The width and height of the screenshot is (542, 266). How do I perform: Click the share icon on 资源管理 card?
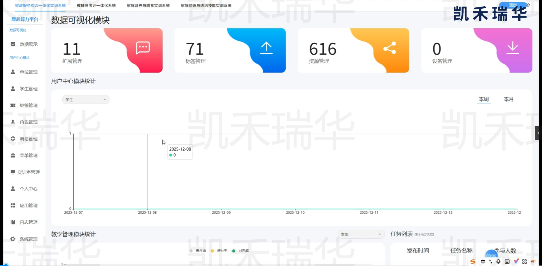390,48
